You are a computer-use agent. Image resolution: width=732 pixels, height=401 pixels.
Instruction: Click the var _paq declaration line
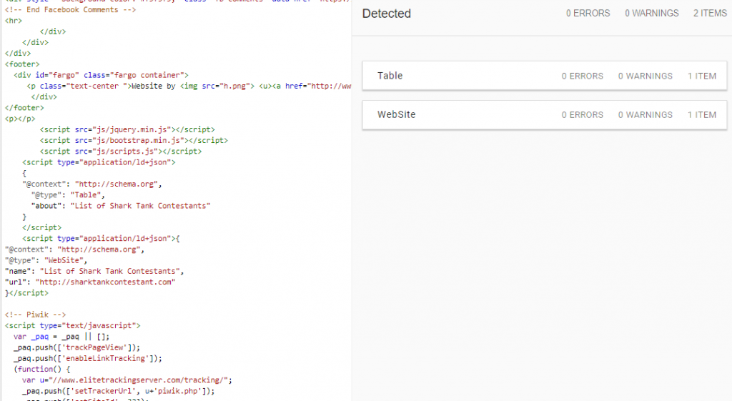pos(61,337)
